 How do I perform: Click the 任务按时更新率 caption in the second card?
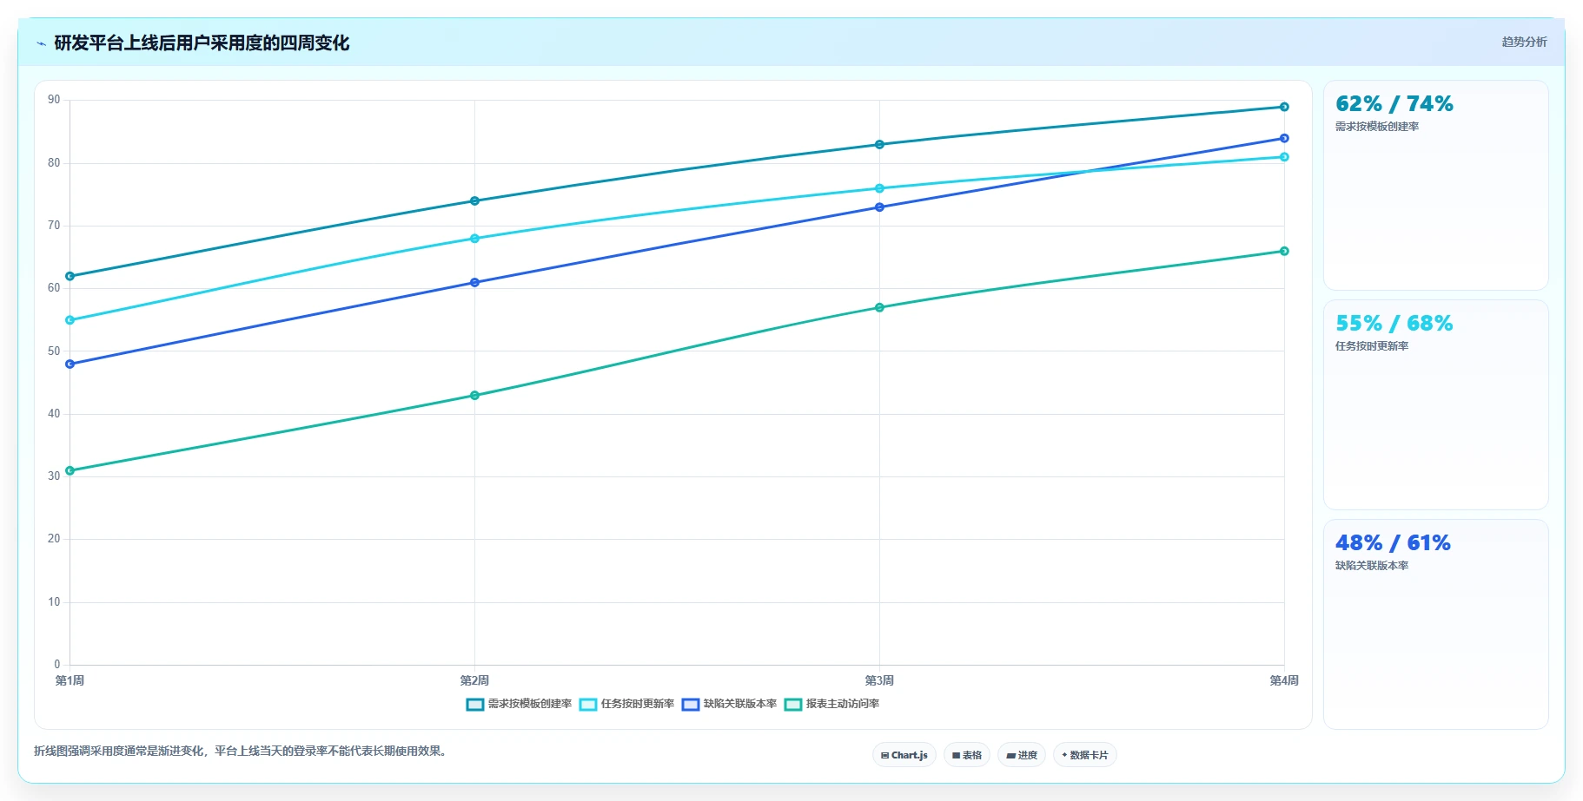(1371, 346)
